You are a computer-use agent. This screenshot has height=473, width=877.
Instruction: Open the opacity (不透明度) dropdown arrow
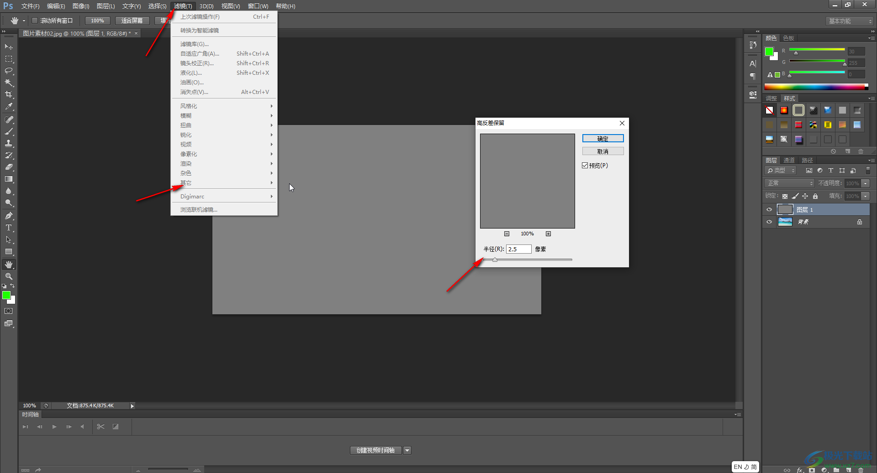tap(866, 183)
